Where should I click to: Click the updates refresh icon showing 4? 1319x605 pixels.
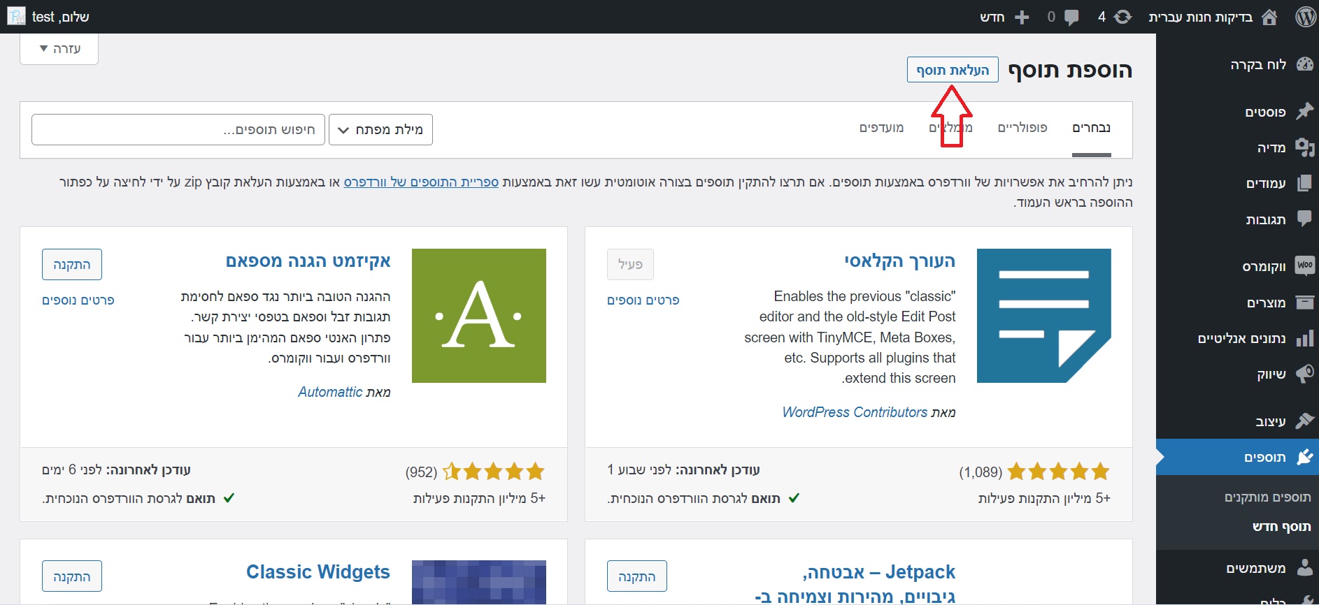click(x=1122, y=17)
